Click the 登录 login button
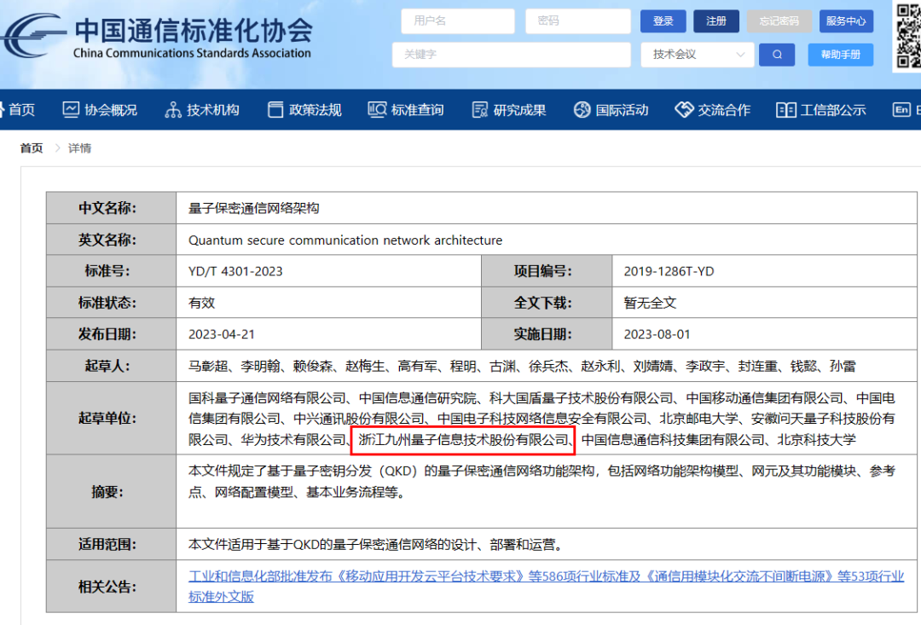The width and height of the screenshot is (921, 625). point(663,21)
